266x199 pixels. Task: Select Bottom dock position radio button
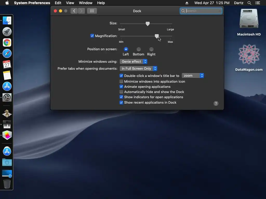(x=139, y=49)
